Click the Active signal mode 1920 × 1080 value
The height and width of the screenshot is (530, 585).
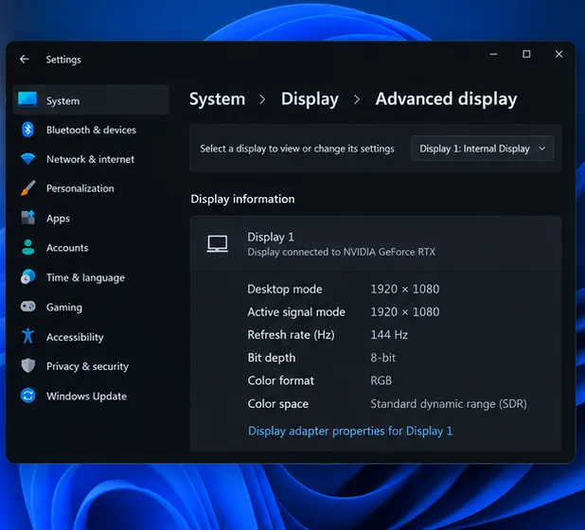pyautogui.click(x=405, y=311)
